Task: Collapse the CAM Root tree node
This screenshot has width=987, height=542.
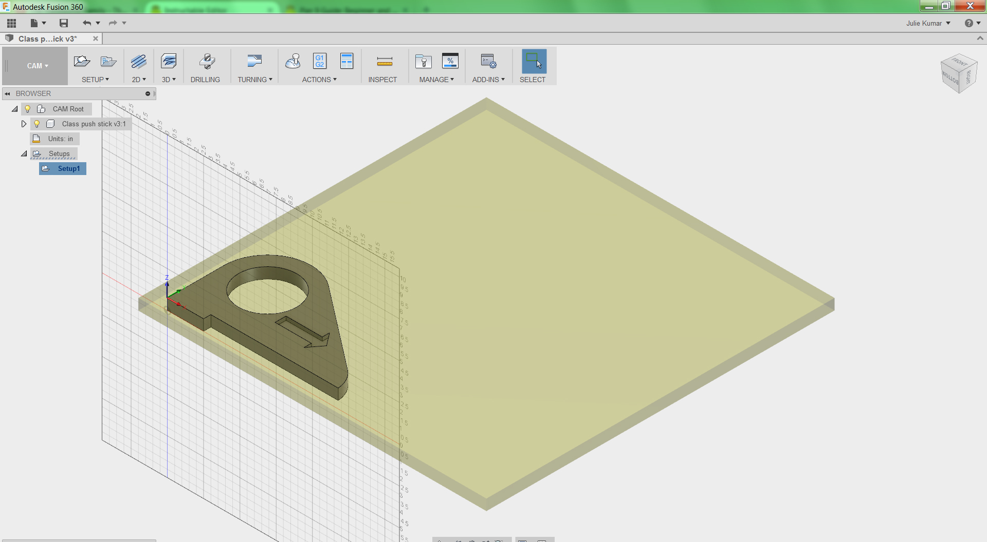Action: (x=15, y=109)
